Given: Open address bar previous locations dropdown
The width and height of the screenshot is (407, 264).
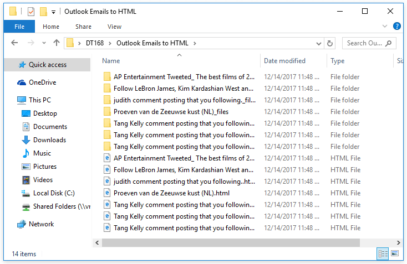Looking at the screenshot, I should pos(319,44).
